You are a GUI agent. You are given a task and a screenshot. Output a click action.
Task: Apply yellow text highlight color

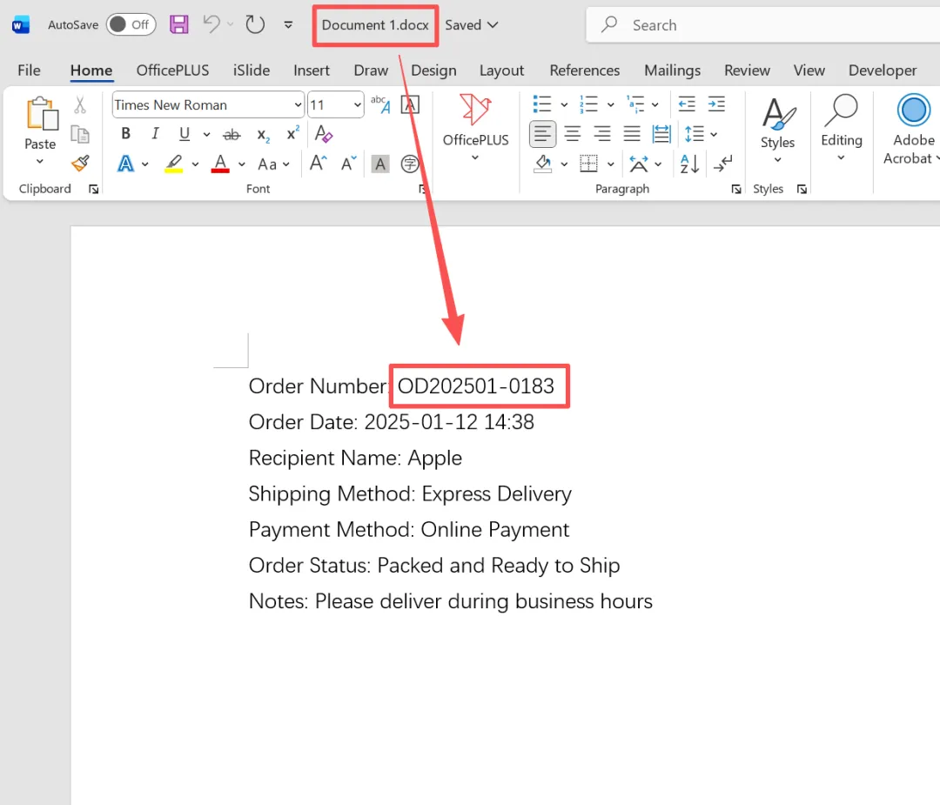coord(174,164)
